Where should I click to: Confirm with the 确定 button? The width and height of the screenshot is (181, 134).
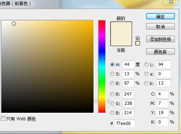pyautogui.click(x=160, y=16)
